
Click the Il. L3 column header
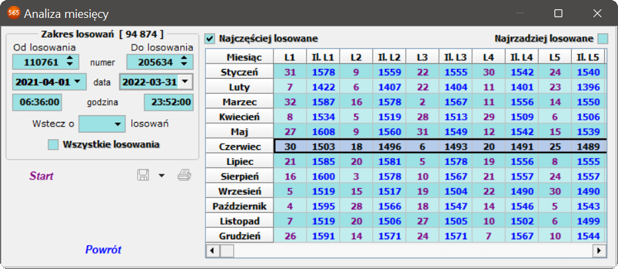(x=456, y=57)
